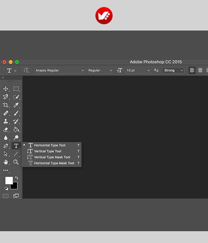Screen dimensions: 208x243
Task: Click the font size icon
Action: (120, 70)
